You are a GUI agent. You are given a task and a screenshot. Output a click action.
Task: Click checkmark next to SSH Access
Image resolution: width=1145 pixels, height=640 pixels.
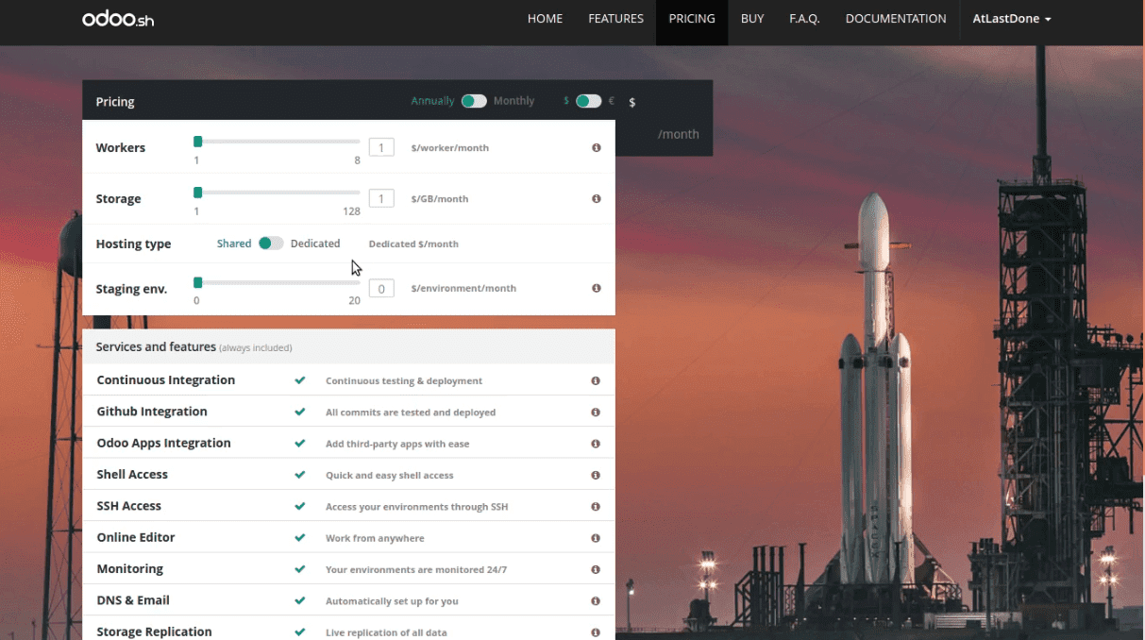pyautogui.click(x=300, y=506)
